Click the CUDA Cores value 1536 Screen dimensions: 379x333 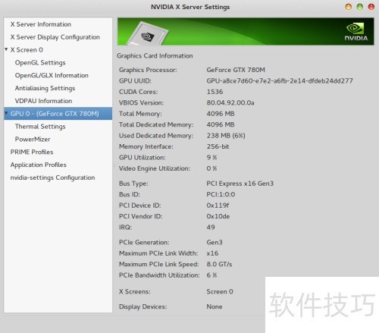pyautogui.click(x=215, y=92)
